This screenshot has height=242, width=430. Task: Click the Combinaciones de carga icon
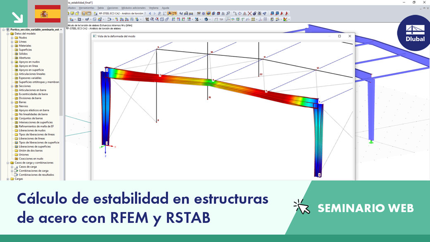[16, 171]
